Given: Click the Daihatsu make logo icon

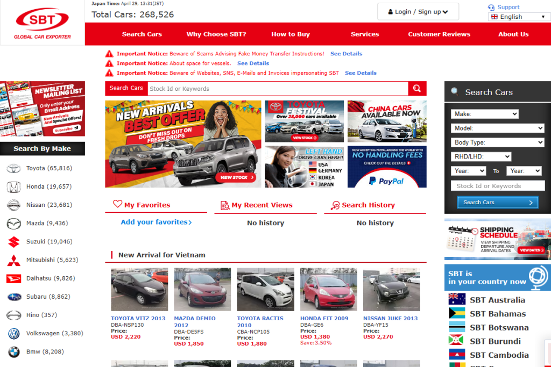Looking at the screenshot, I should [x=14, y=278].
